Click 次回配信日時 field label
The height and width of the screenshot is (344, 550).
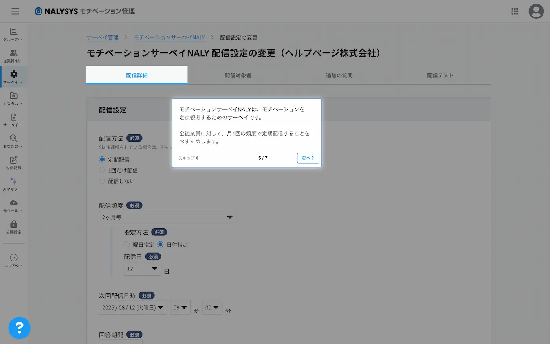click(x=117, y=296)
